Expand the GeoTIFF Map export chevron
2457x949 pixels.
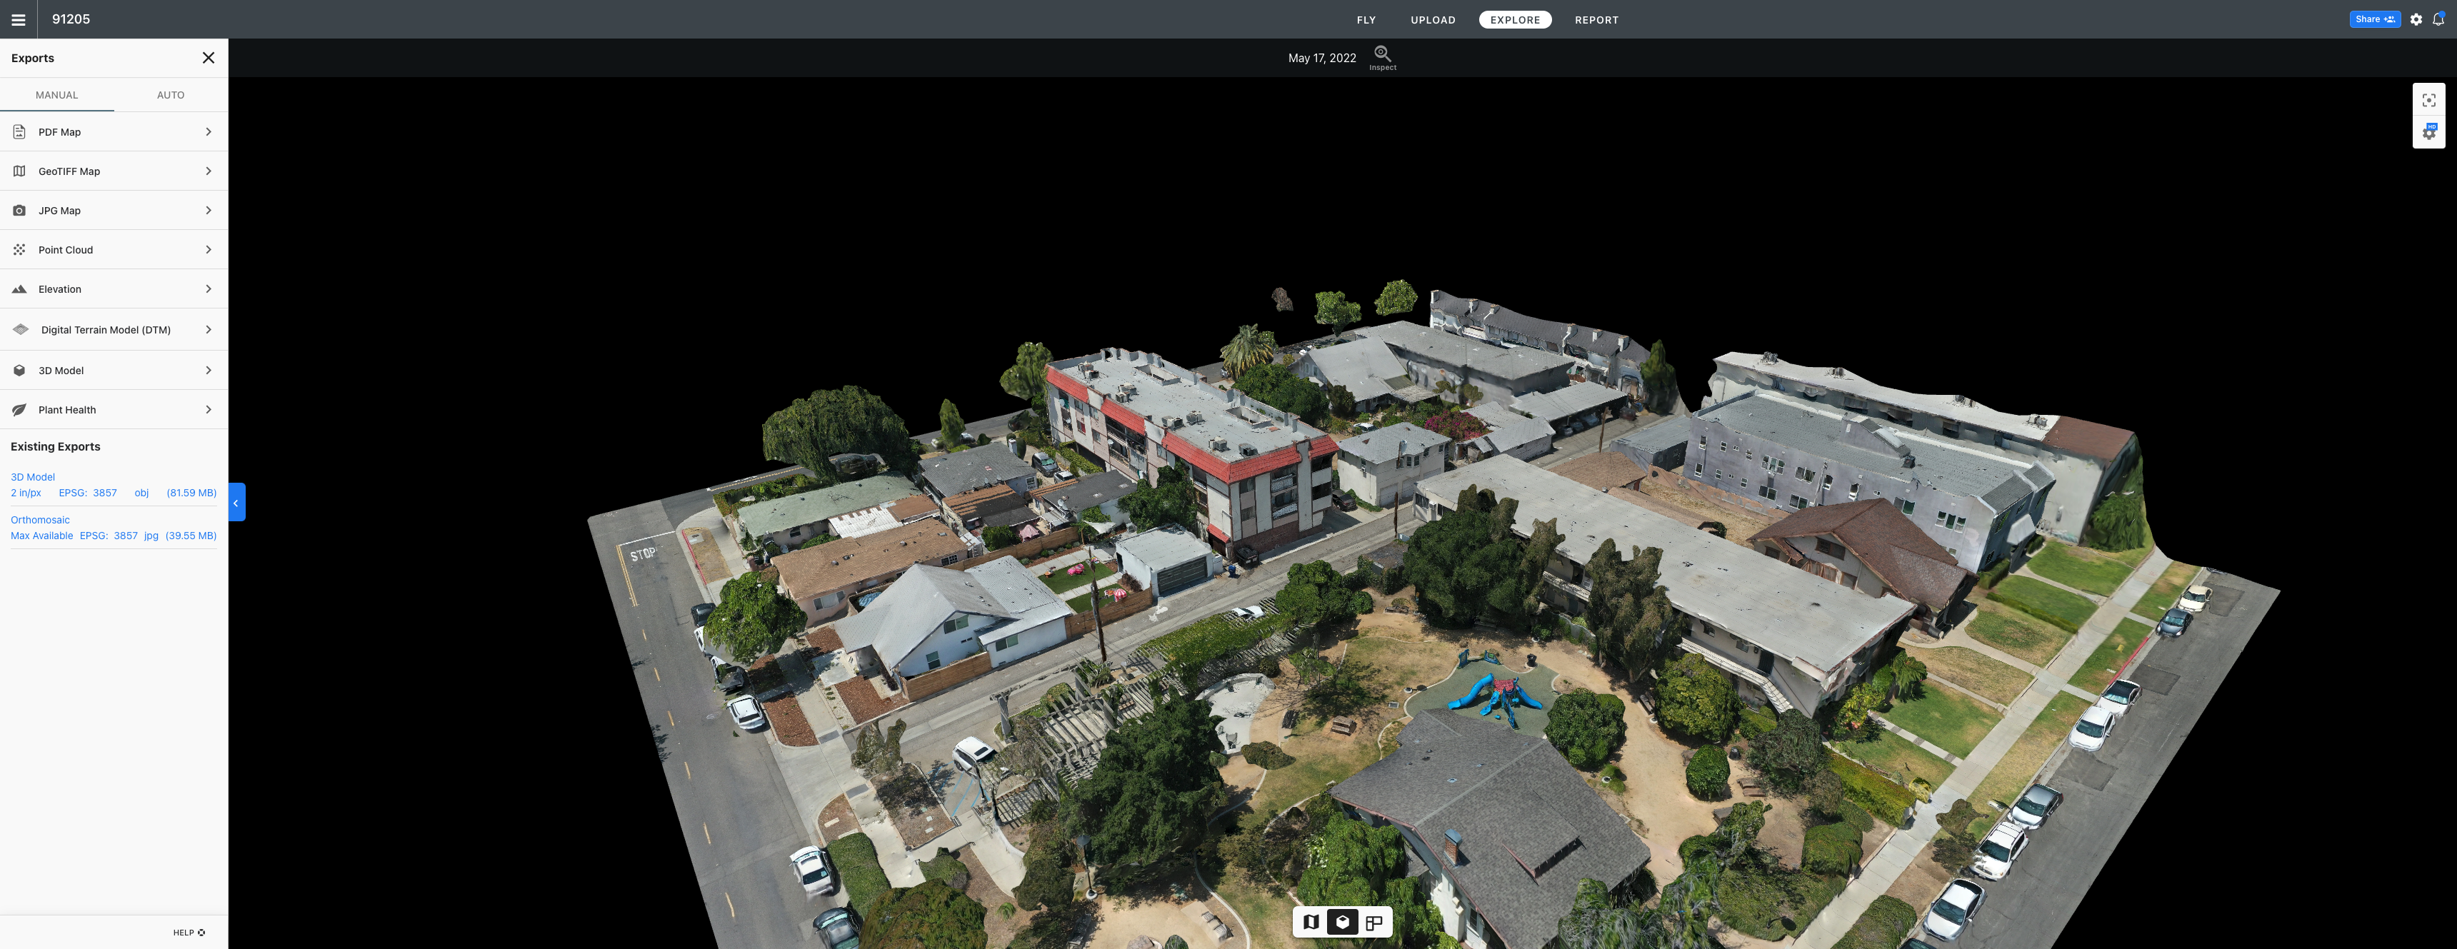(x=208, y=171)
